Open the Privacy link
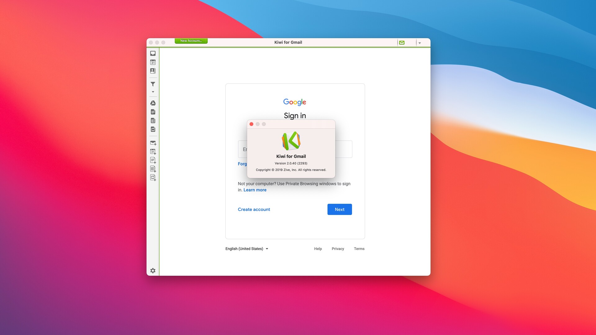The image size is (596, 335). [x=338, y=249]
